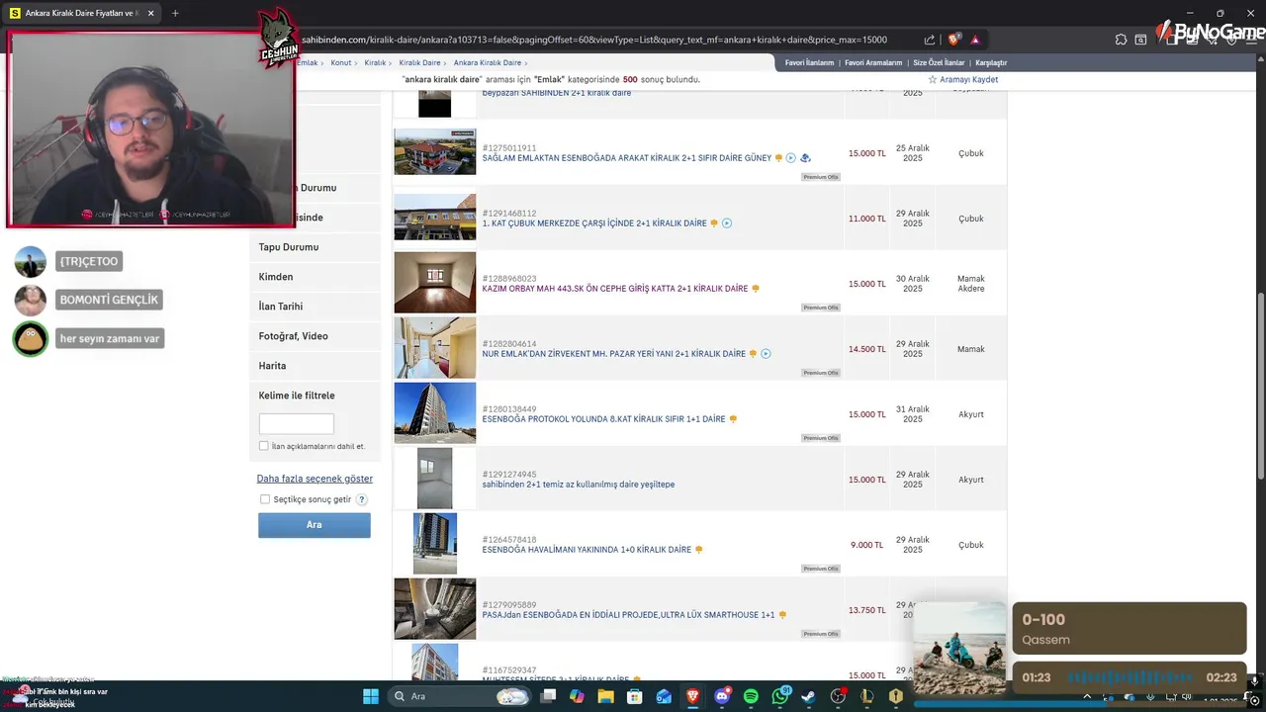This screenshot has width=1266, height=712.
Task: Open Steam from the taskbar
Action: [x=809, y=696]
